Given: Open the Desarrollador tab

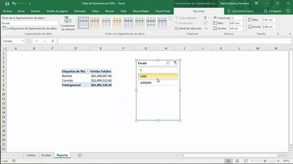Looking at the screenshot, I should pyautogui.click(x=141, y=11).
